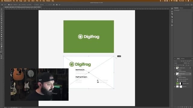Select the Eyedropper tool
193x108 pixels.
tap(2, 21)
